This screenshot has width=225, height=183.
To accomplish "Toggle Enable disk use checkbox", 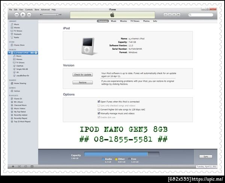I will click(99, 117).
